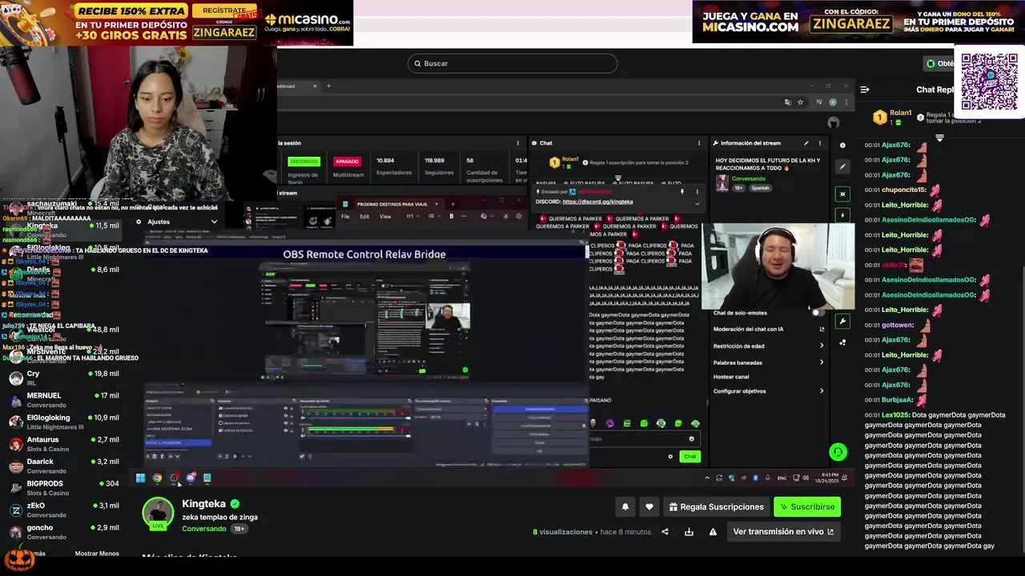The width and height of the screenshot is (1025, 576).
Task: Download the clip via download icon
Action: coord(689,531)
